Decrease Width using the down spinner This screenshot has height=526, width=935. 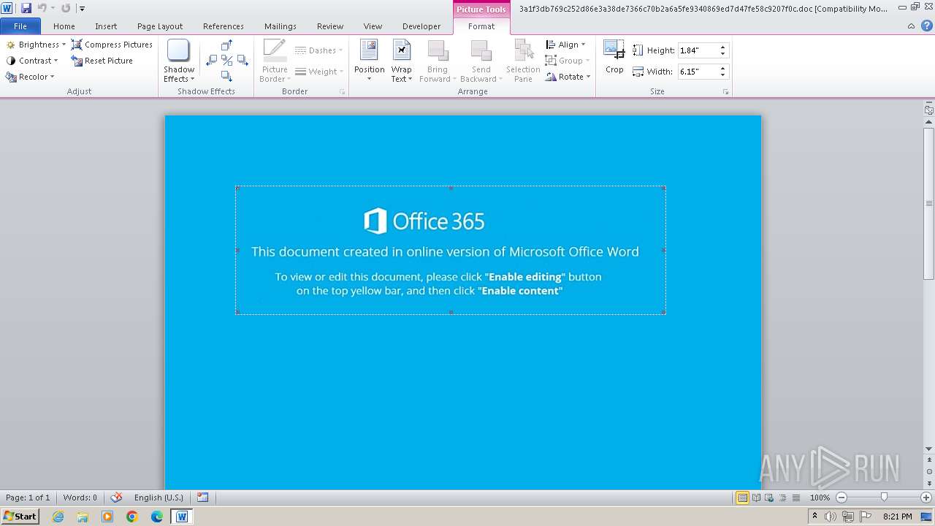[723, 75]
